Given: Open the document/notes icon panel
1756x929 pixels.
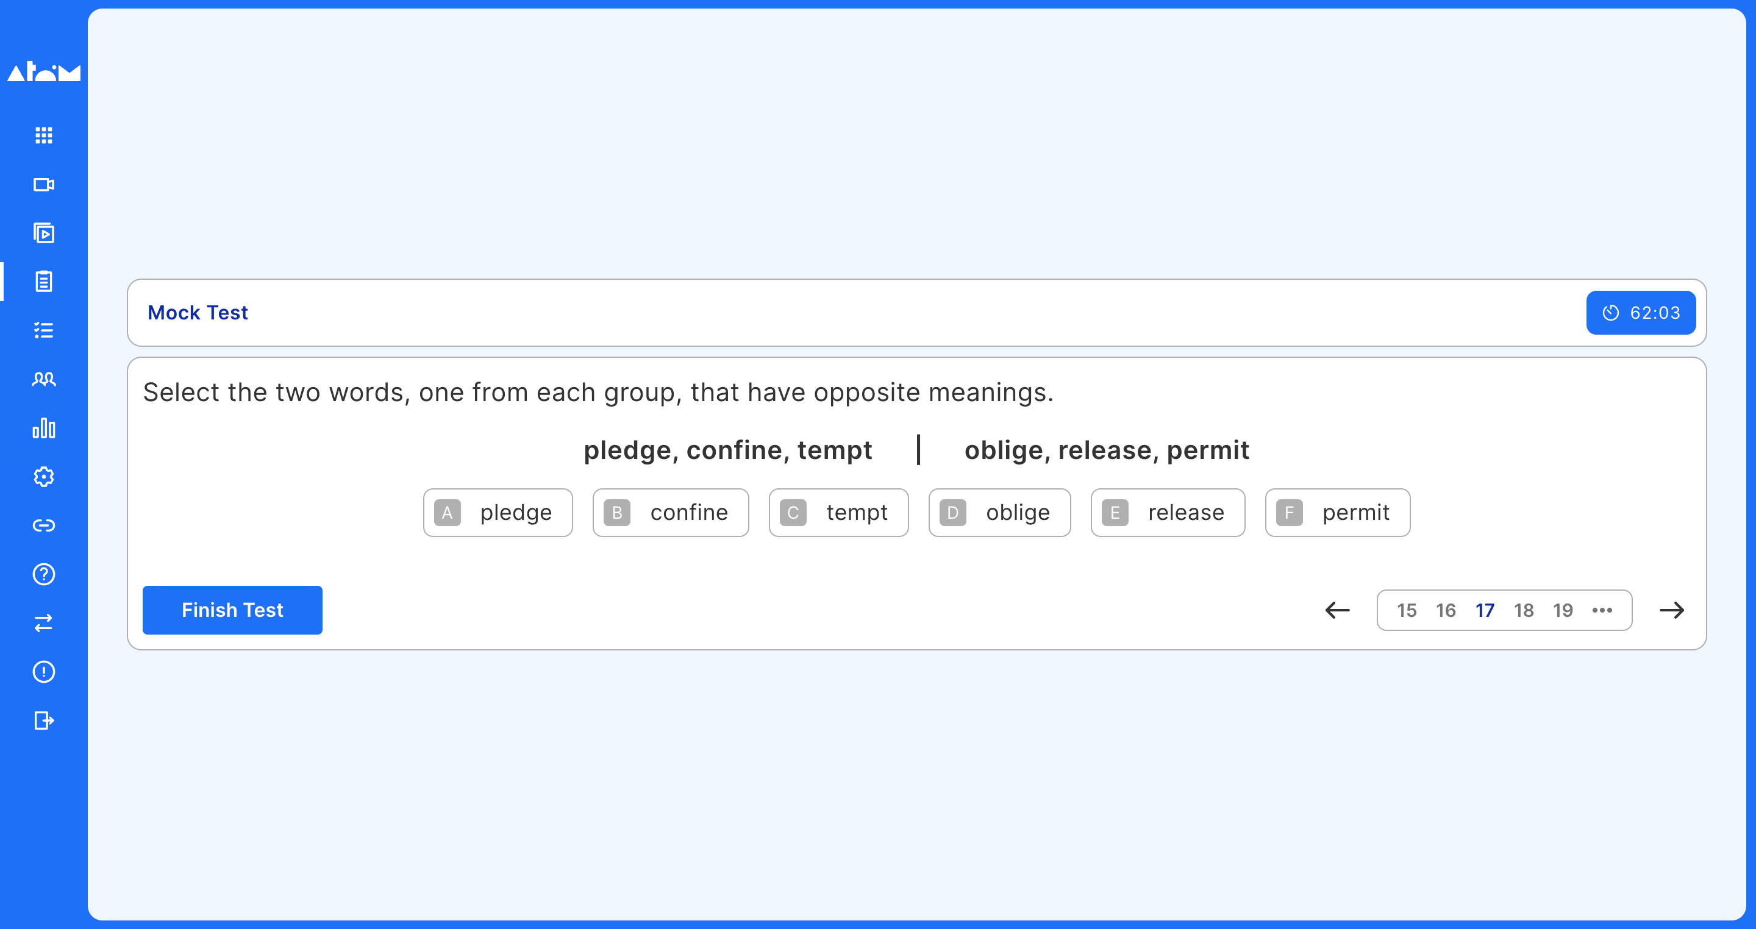Looking at the screenshot, I should 44,282.
